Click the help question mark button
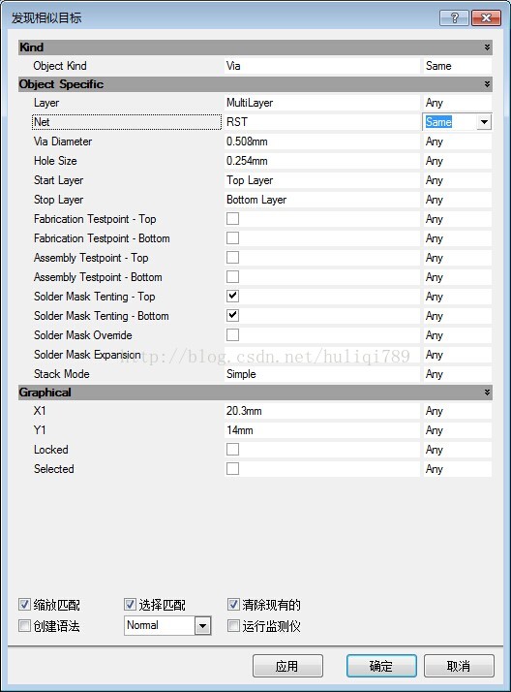 tap(454, 17)
